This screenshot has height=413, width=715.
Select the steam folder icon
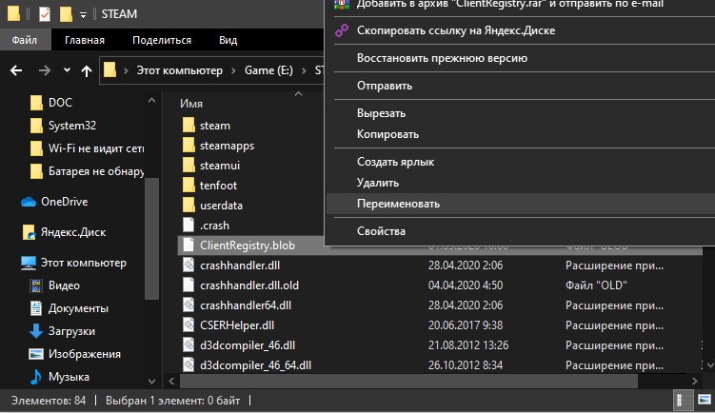(x=189, y=126)
